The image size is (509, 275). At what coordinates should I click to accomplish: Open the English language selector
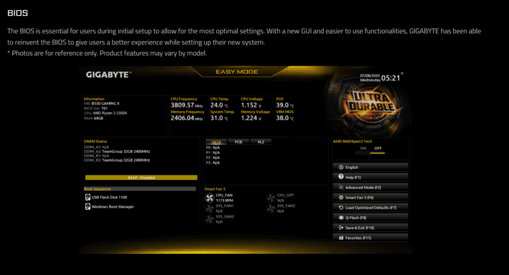pyautogui.click(x=370, y=167)
